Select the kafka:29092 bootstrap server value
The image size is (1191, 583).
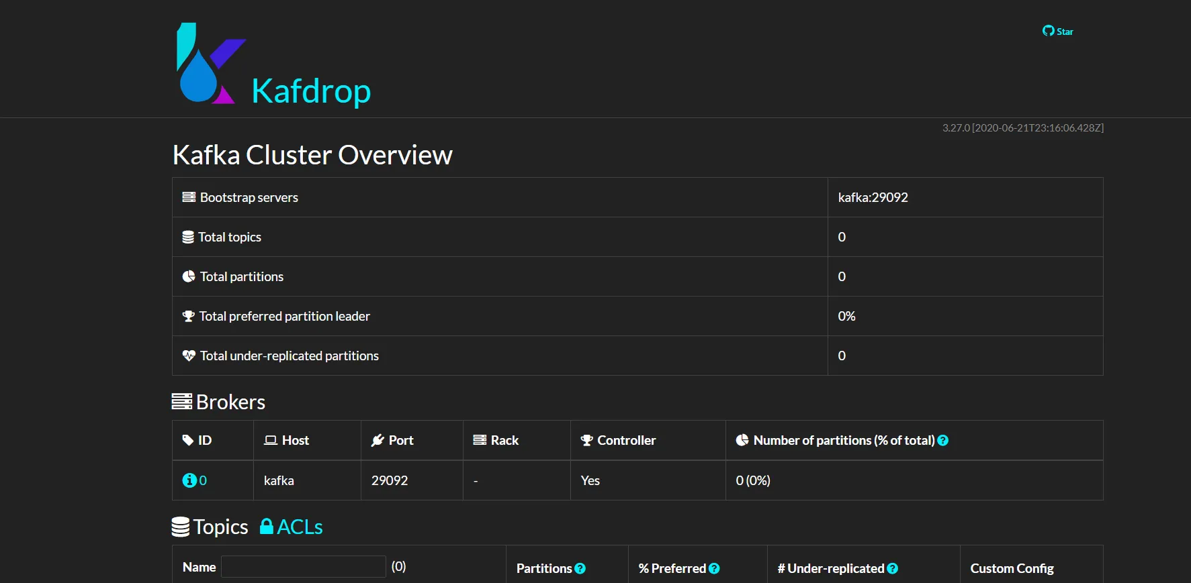[873, 197]
